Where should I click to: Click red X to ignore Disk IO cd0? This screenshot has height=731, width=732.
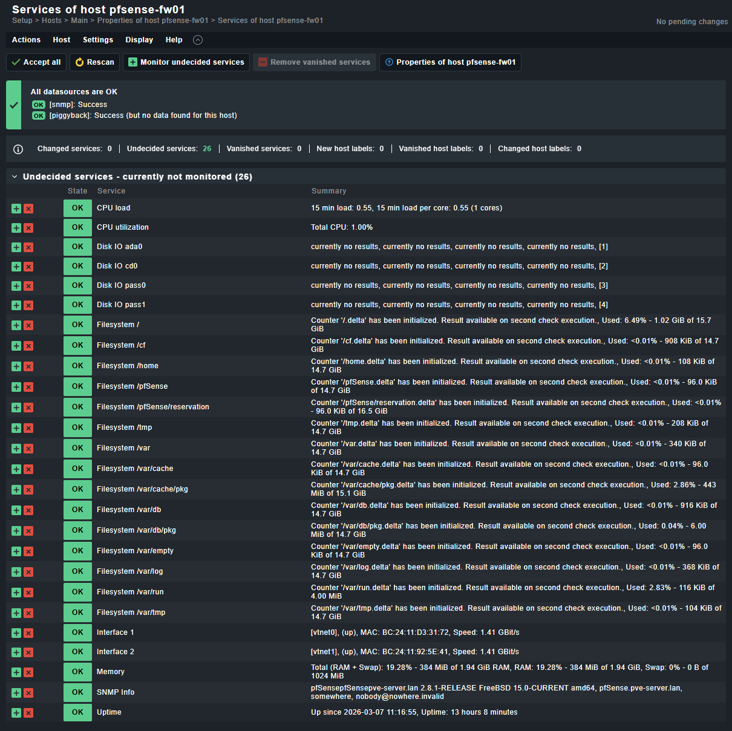(x=28, y=267)
